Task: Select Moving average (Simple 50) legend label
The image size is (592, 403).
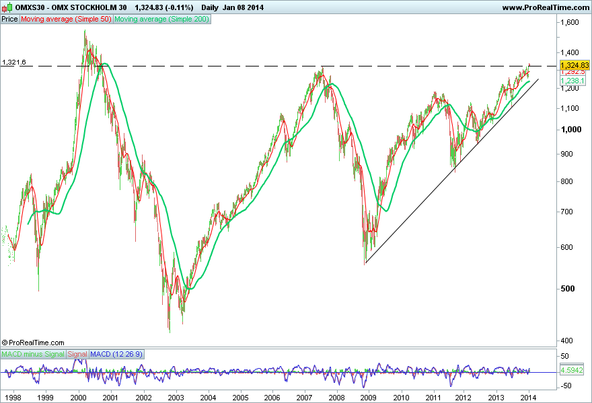Action: 66,19
